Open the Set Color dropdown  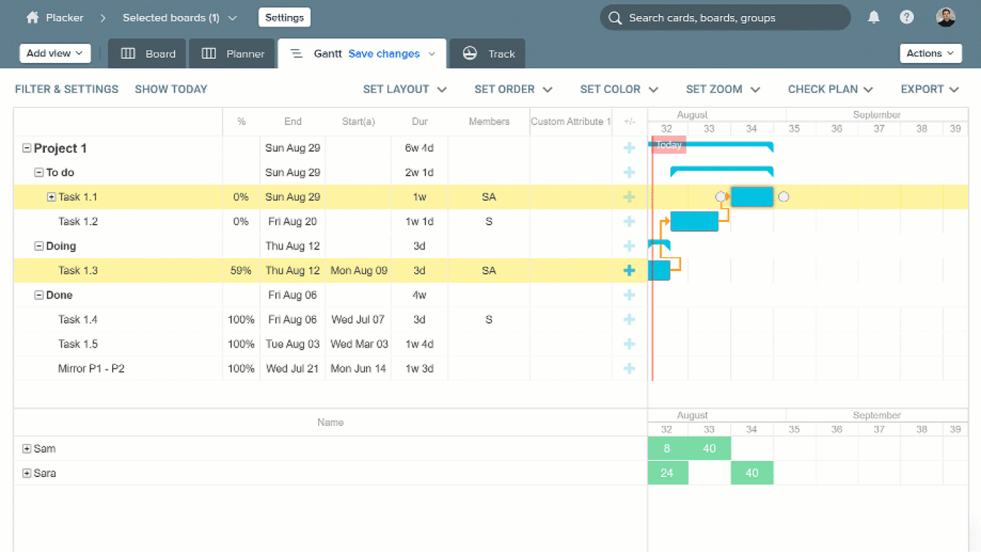619,89
